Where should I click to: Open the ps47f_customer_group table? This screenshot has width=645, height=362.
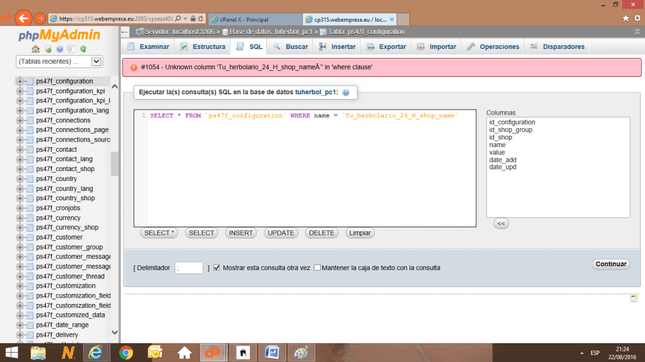point(70,247)
